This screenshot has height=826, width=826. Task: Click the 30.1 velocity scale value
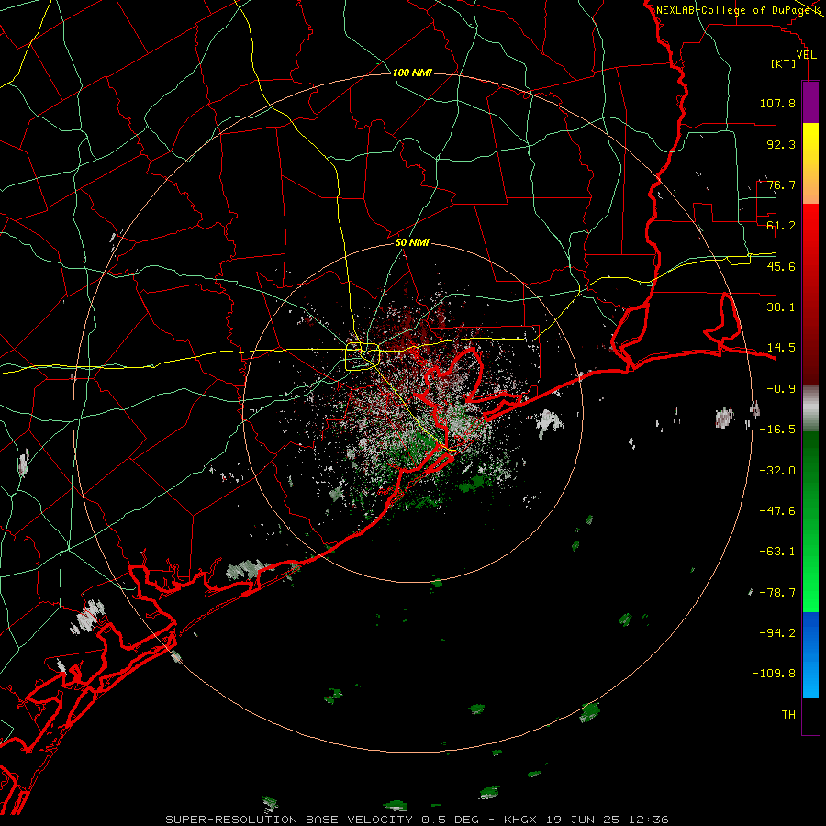[781, 307]
